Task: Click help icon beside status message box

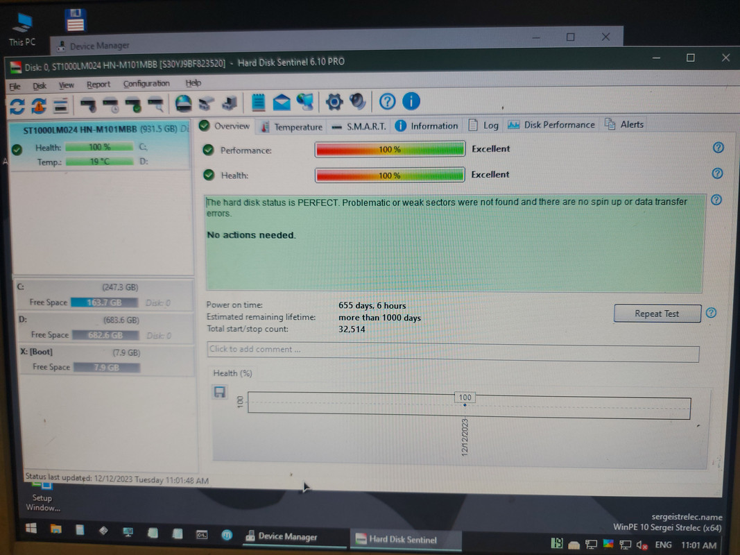Action: tap(716, 200)
